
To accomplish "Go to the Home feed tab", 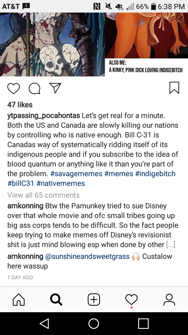I will pos(19,299).
